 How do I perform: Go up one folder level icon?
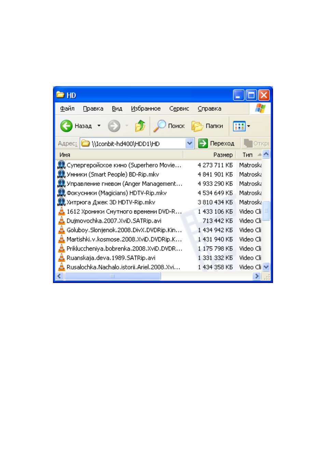(140, 126)
